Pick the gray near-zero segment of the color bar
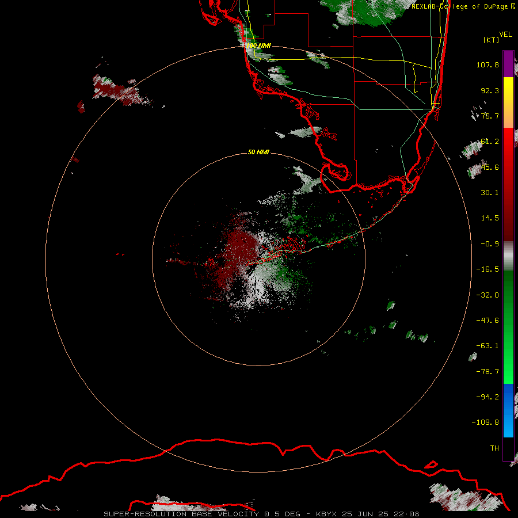 pyautogui.click(x=508, y=256)
